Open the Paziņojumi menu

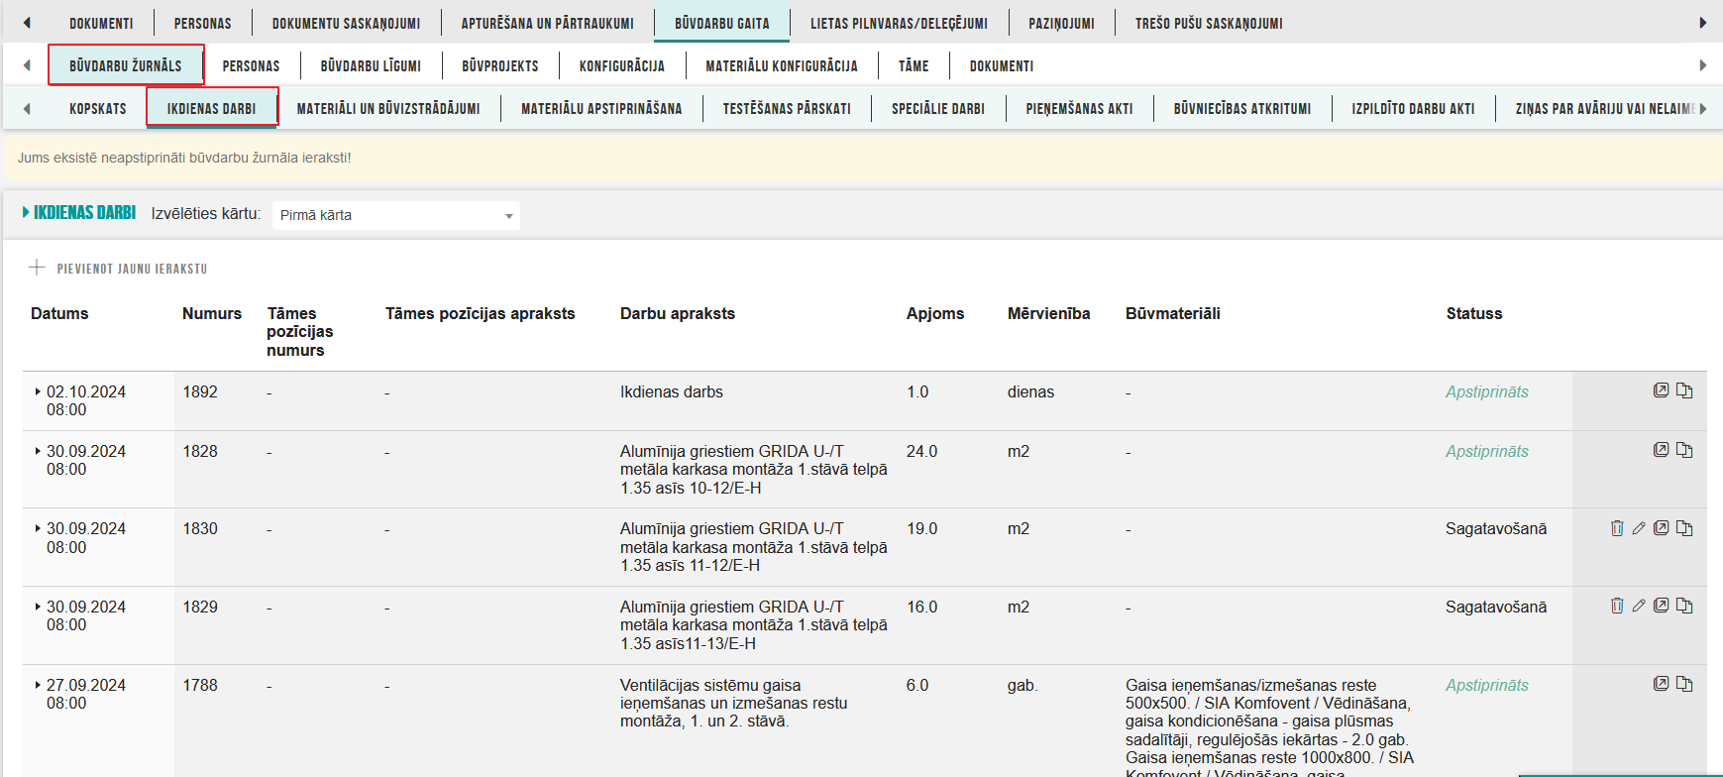click(1061, 23)
